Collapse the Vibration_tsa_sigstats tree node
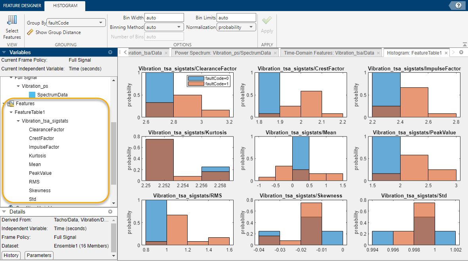 tap(18, 121)
